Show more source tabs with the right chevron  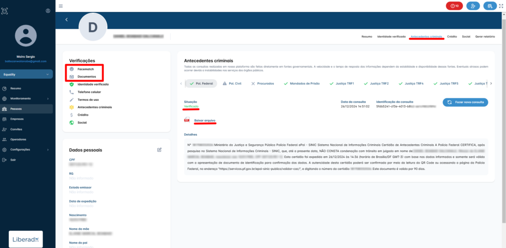[x=491, y=83]
